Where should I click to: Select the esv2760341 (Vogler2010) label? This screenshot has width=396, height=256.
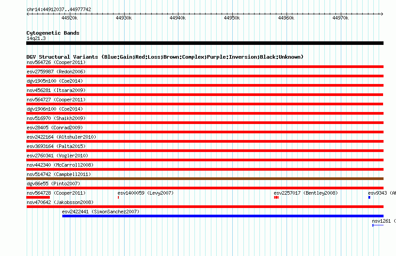(x=57, y=156)
